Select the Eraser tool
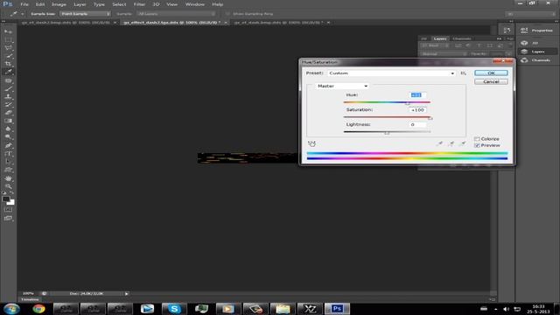The image size is (560, 315). point(8,113)
